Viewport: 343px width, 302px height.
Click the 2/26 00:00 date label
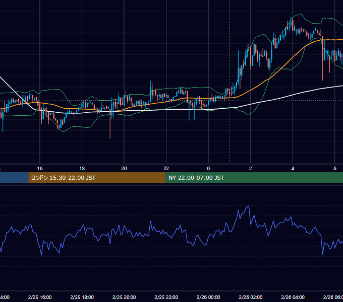(x=208, y=297)
